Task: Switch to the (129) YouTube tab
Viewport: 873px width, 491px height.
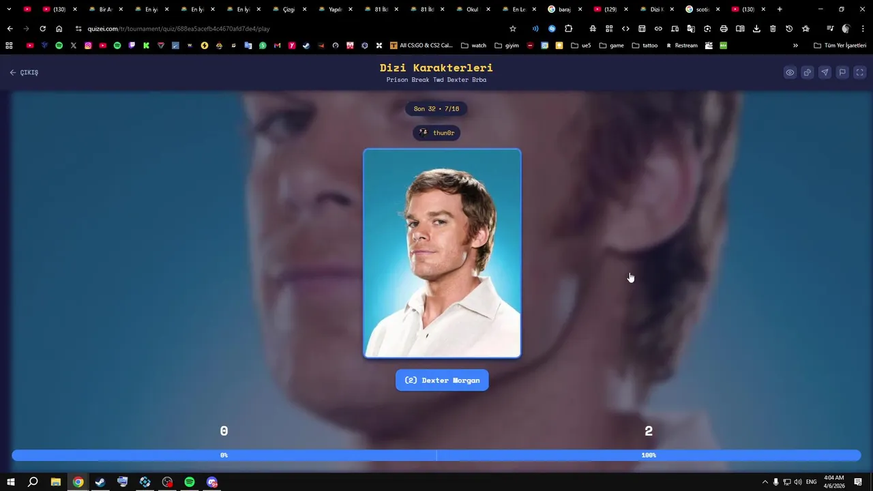Action: pyautogui.click(x=610, y=9)
